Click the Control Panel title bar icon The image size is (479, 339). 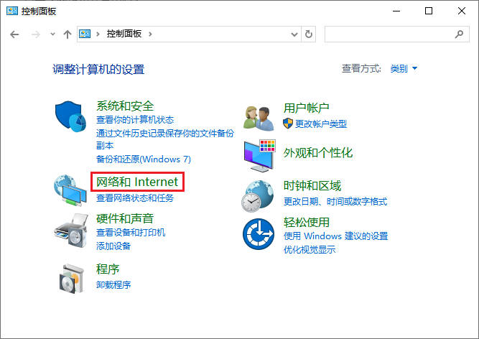click(x=12, y=11)
